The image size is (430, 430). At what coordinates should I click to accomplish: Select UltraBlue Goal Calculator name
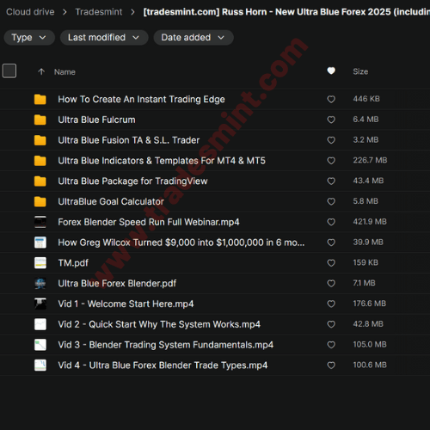click(111, 201)
